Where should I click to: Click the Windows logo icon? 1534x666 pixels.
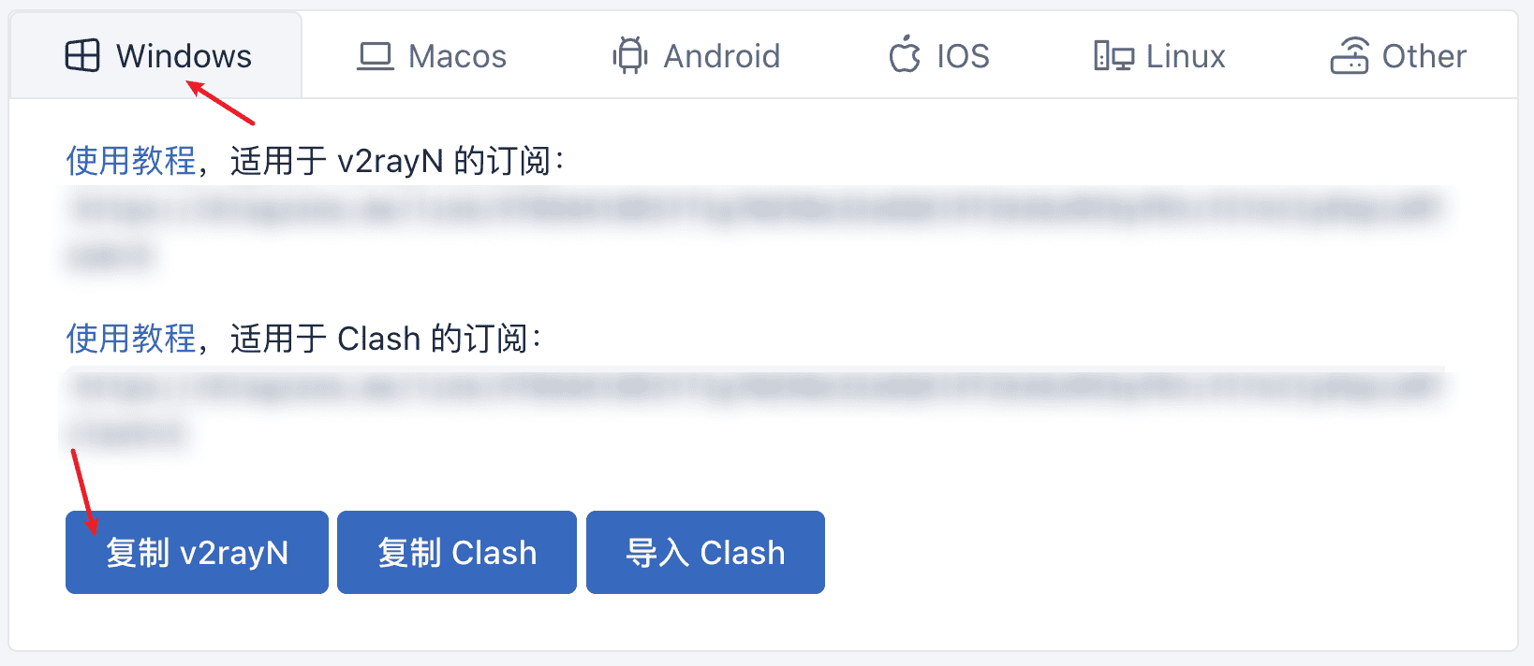[82, 56]
